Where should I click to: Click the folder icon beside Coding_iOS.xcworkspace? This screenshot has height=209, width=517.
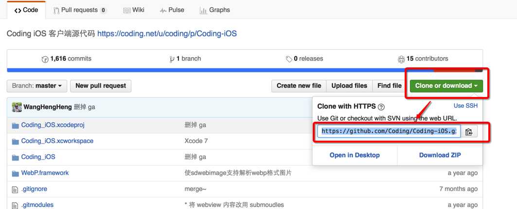pyautogui.click(x=15, y=142)
